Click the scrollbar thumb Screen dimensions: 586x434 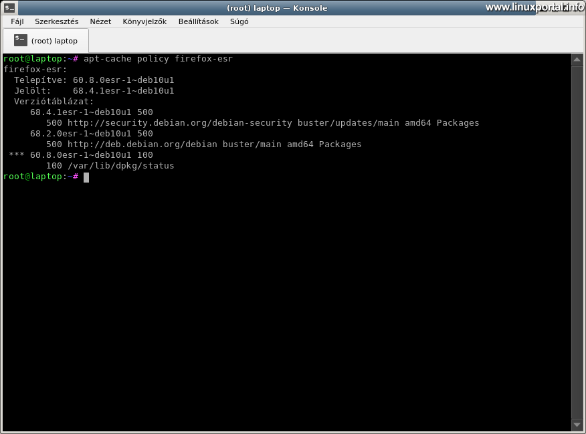pyautogui.click(x=577, y=241)
